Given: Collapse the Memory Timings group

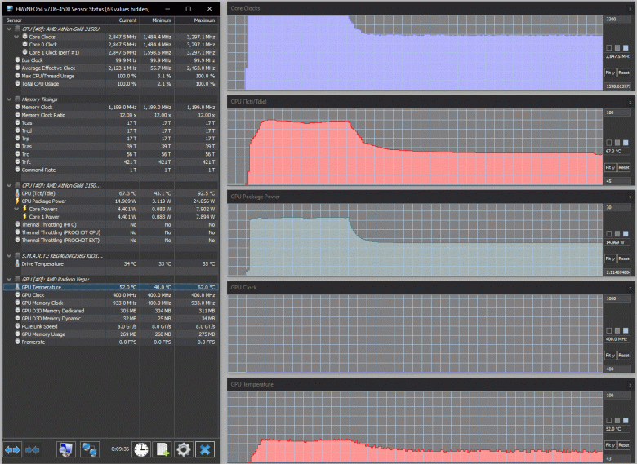Looking at the screenshot, I should pyautogui.click(x=9, y=99).
